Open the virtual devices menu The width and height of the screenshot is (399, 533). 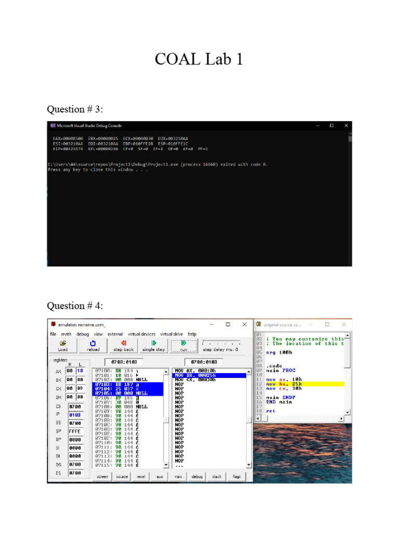(142, 334)
